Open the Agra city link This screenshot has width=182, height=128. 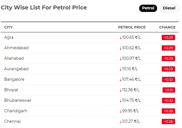point(9,38)
